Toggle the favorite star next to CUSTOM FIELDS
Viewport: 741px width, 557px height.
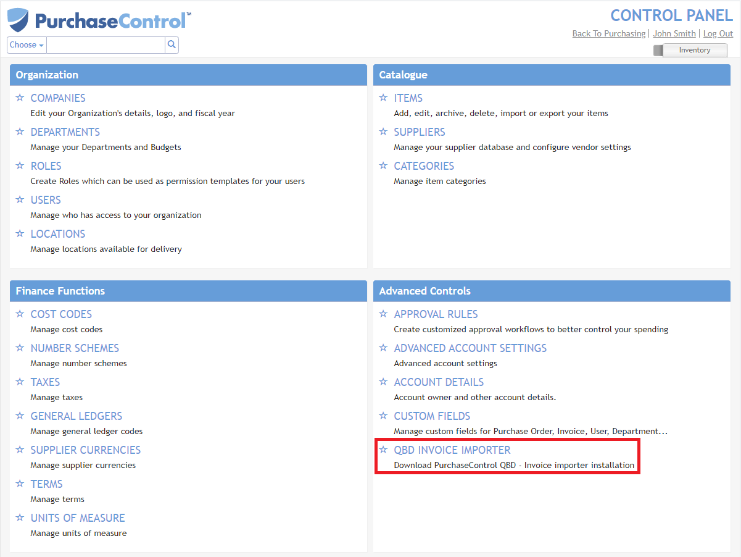coord(383,416)
